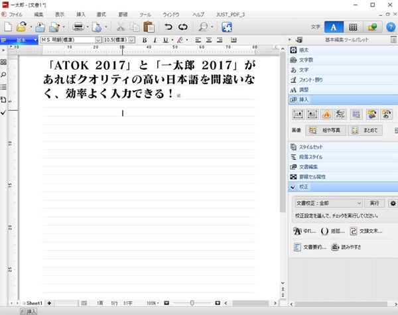Create a new blank document from toolbar
The image size is (398, 315).
pos(8,27)
